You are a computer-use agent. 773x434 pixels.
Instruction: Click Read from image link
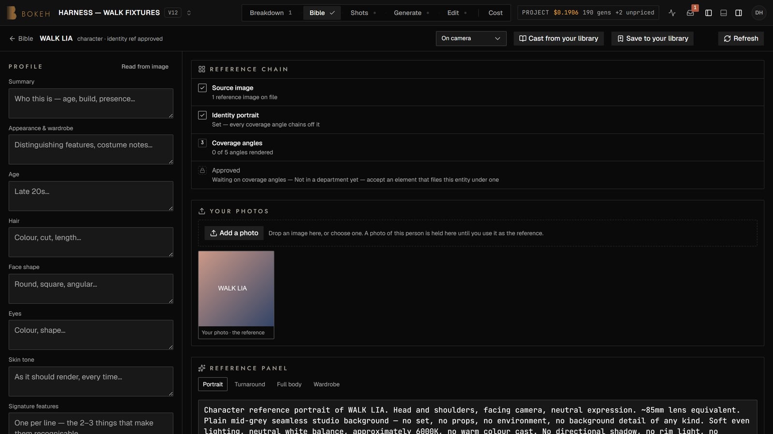pyautogui.click(x=145, y=67)
